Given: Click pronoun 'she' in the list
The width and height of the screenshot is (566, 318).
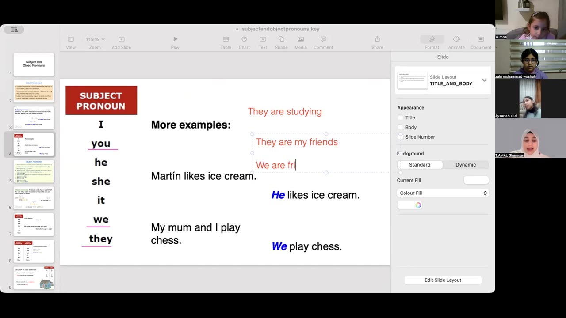Looking at the screenshot, I should 101,181.
